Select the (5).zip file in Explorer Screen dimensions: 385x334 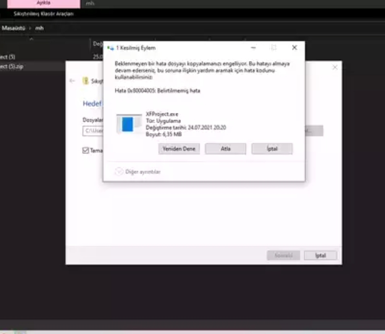point(32,66)
